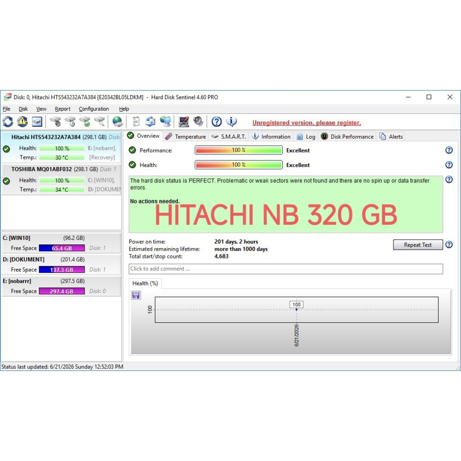Viewport: 461px width, 461px height.
Task: Click the help icon beside the status message box
Action: (x=449, y=179)
